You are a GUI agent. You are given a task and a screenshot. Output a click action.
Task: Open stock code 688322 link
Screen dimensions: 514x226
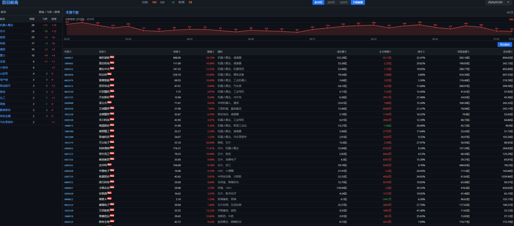[69, 69]
